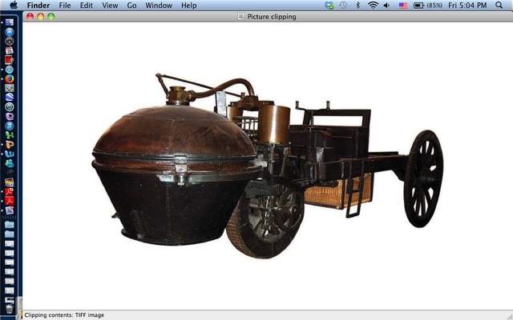Screen dimensions: 513x320
Task: Zoom the Picture clipping window
Action: click(x=51, y=16)
